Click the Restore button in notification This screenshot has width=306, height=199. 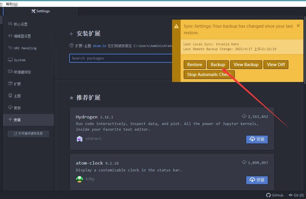click(194, 65)
